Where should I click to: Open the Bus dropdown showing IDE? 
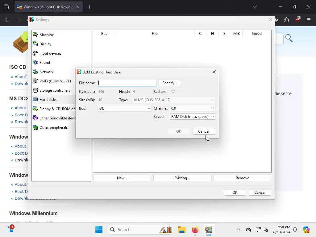tap(124, 108)
